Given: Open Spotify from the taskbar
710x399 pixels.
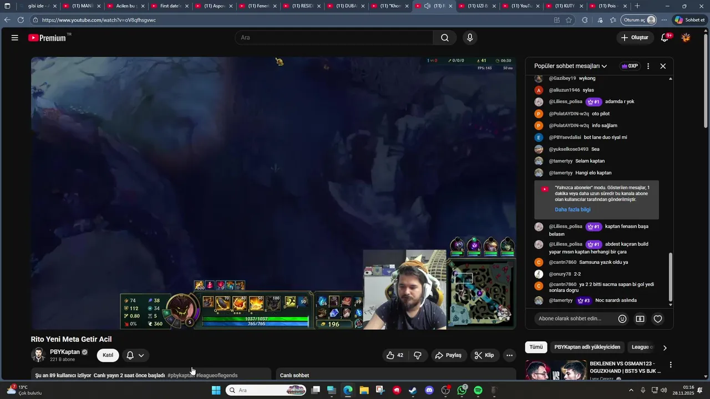Looking at the screenshot, I should (478, 391).
